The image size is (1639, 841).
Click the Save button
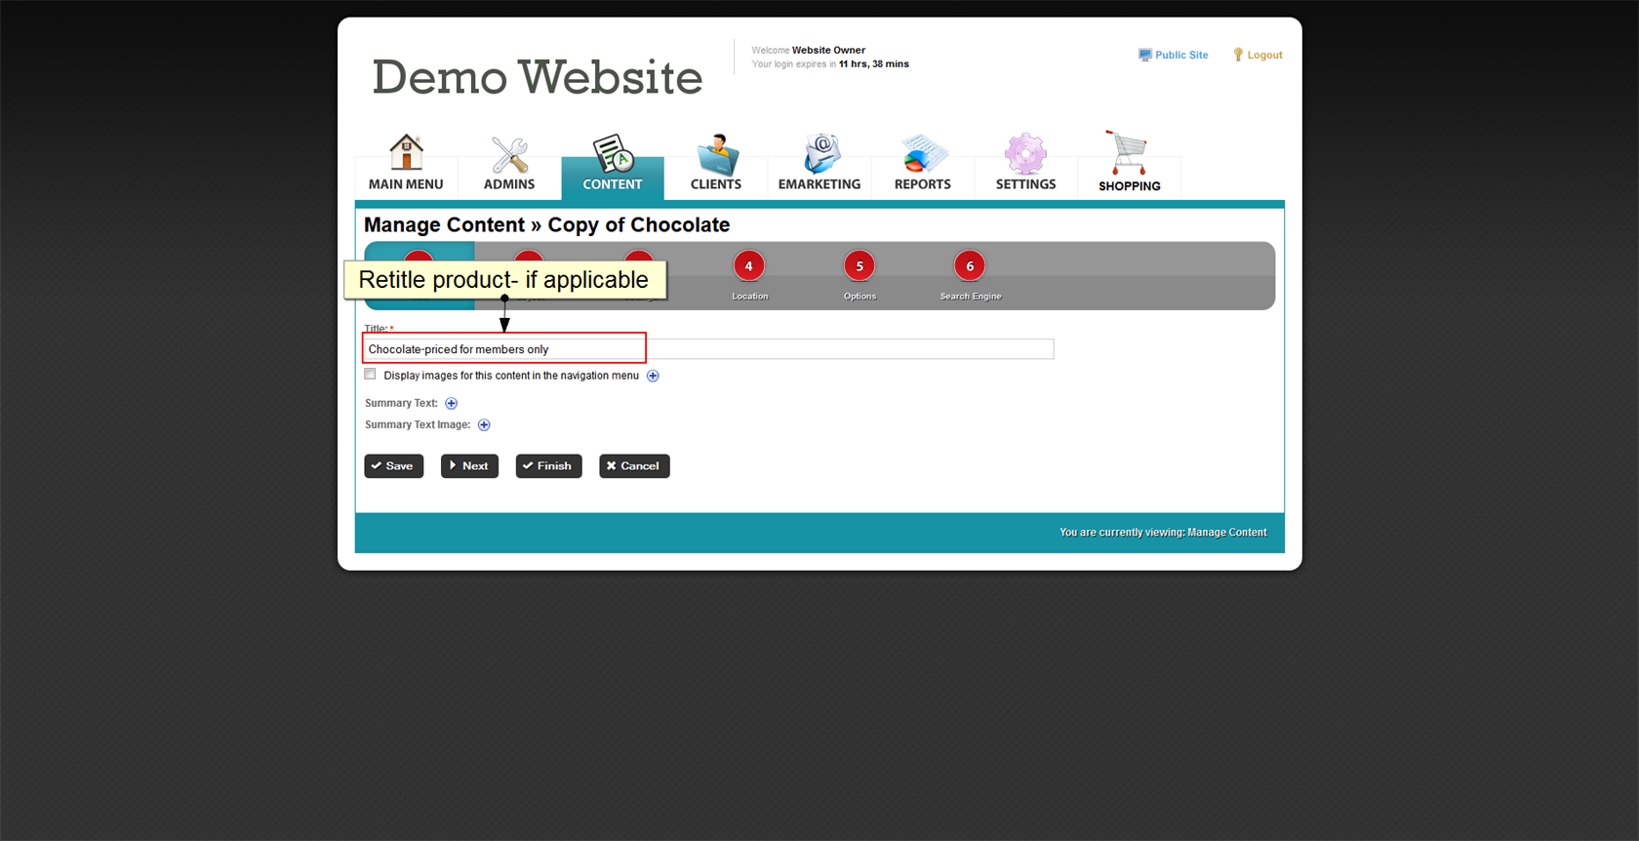[393, 466]
